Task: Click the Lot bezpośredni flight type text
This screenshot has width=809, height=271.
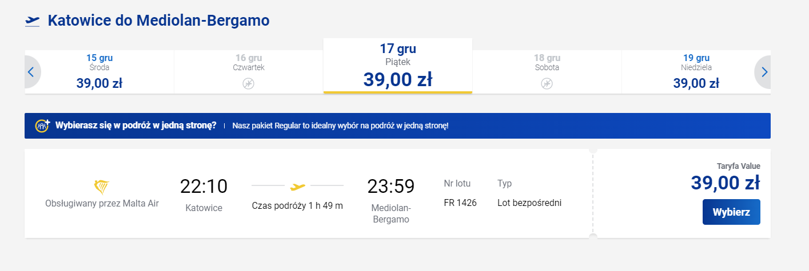Action: pos(529,203)
